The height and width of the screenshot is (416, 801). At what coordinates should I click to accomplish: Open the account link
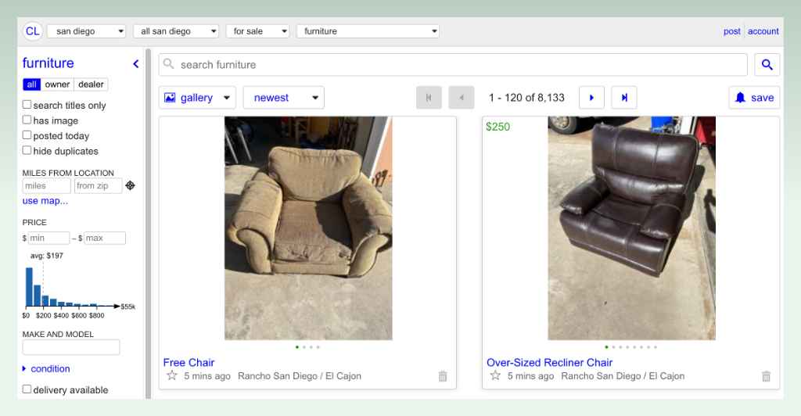(763, 31)
